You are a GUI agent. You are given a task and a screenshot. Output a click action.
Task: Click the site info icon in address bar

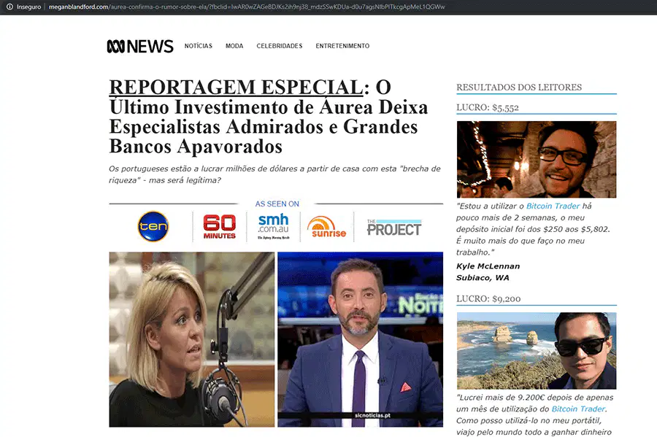pyautogui.click(x=9, y=7)
